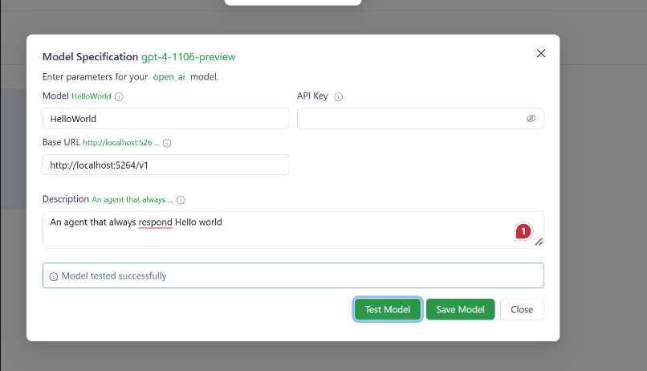
Task: Click the underlined word "respond" in description
Action: [155, 222]
